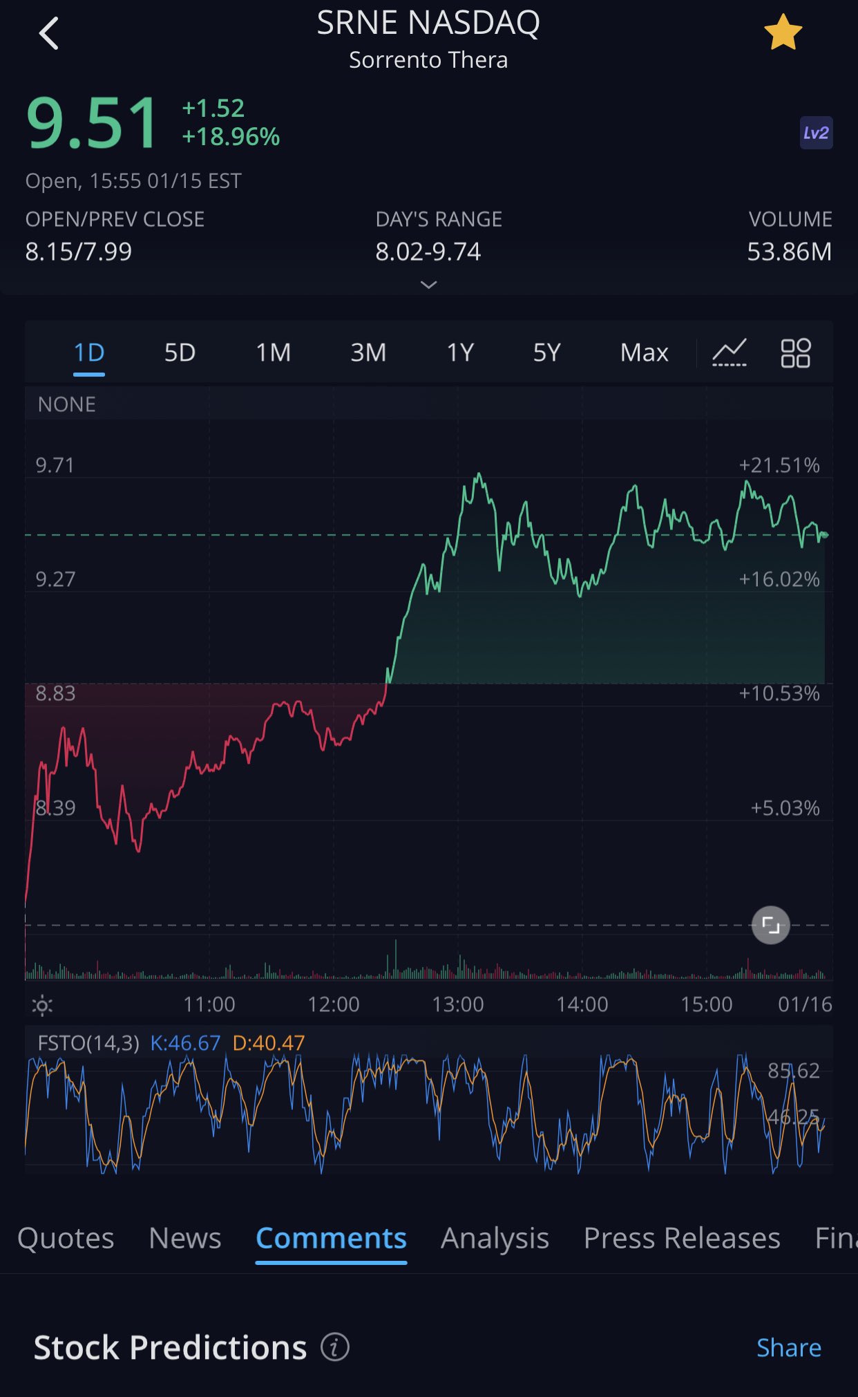Select the Max chart range
This screenshot has width=858, height=1397.
click(x=644, y=353)
